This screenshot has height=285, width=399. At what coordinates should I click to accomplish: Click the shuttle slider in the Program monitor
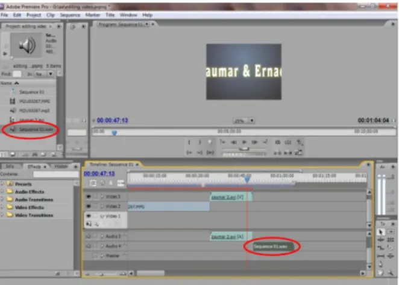(x=244, y=149)
